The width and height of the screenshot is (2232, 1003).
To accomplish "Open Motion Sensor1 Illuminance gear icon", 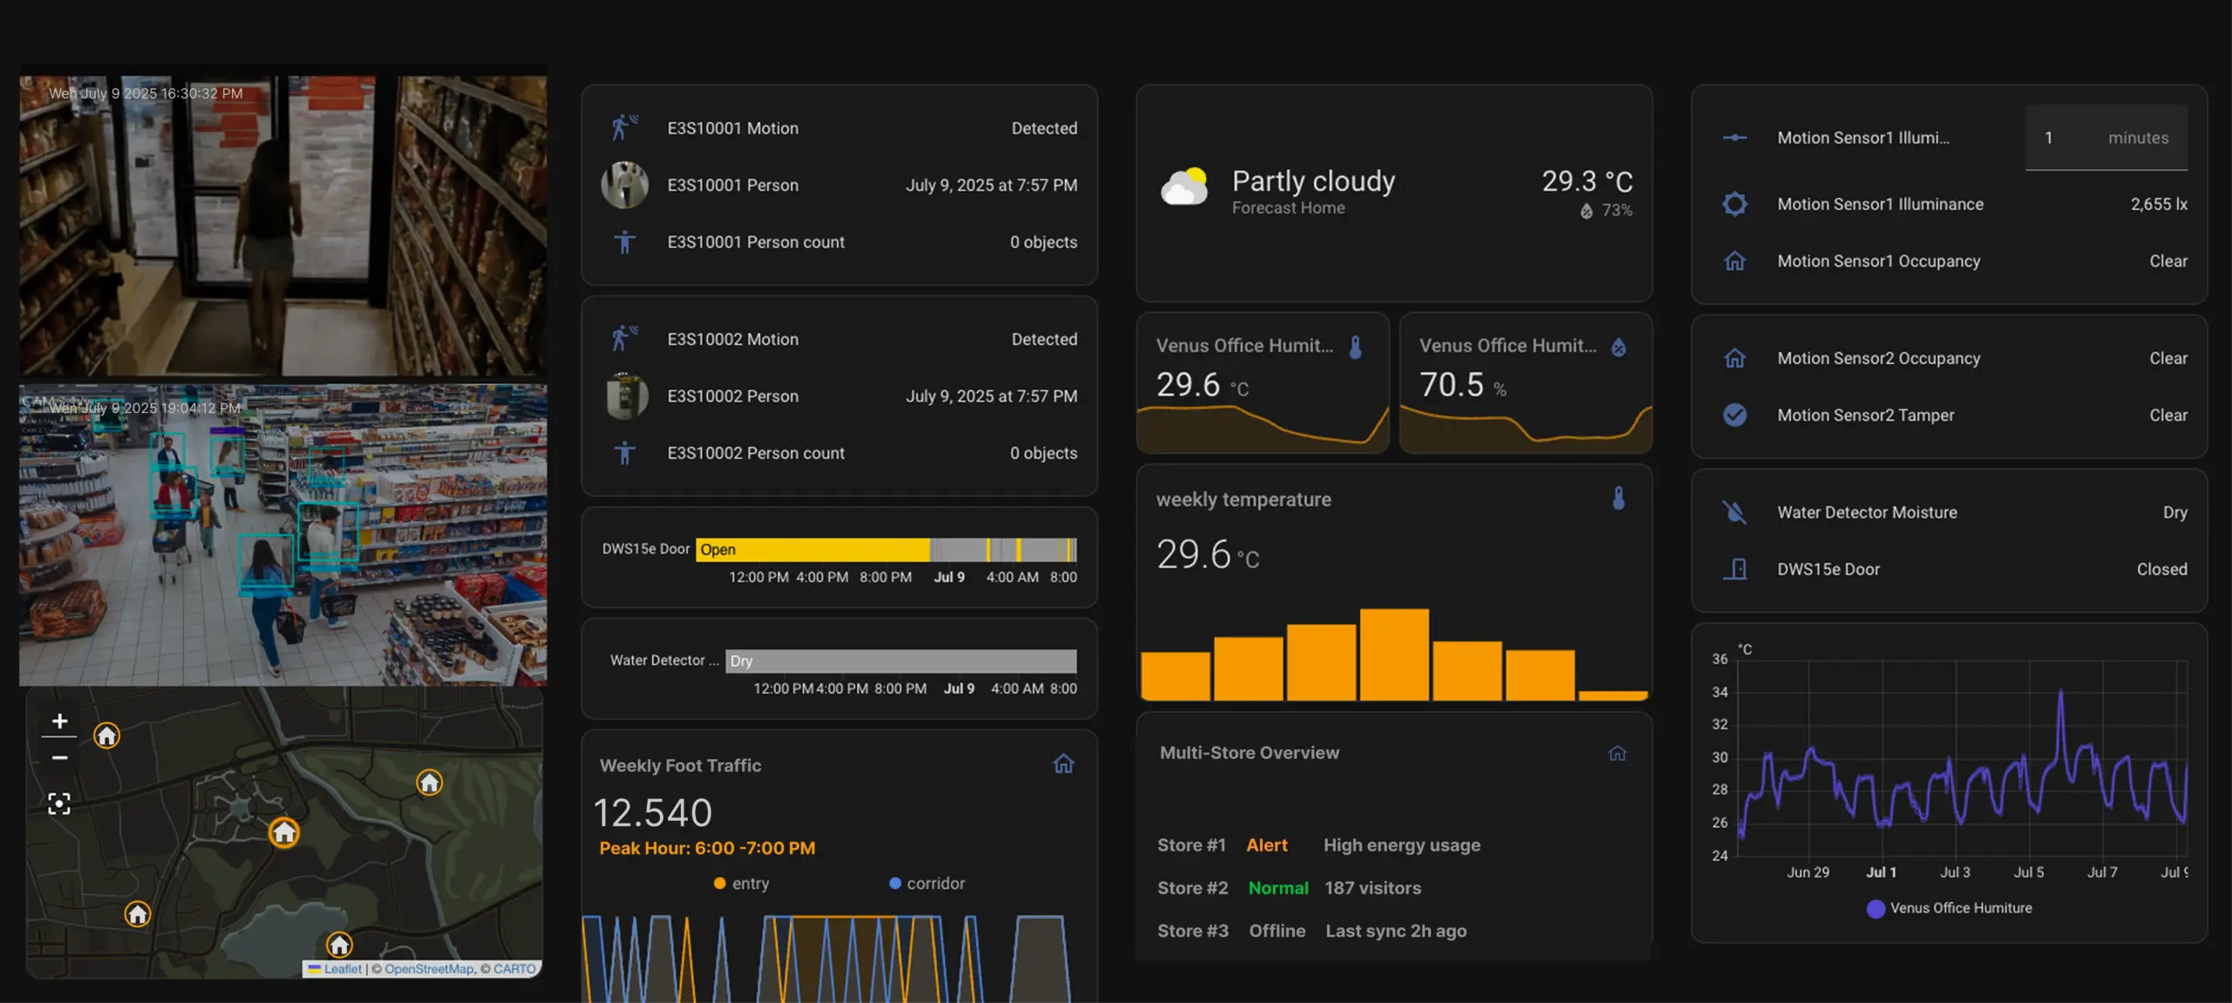I will [x=1735, y=203].
